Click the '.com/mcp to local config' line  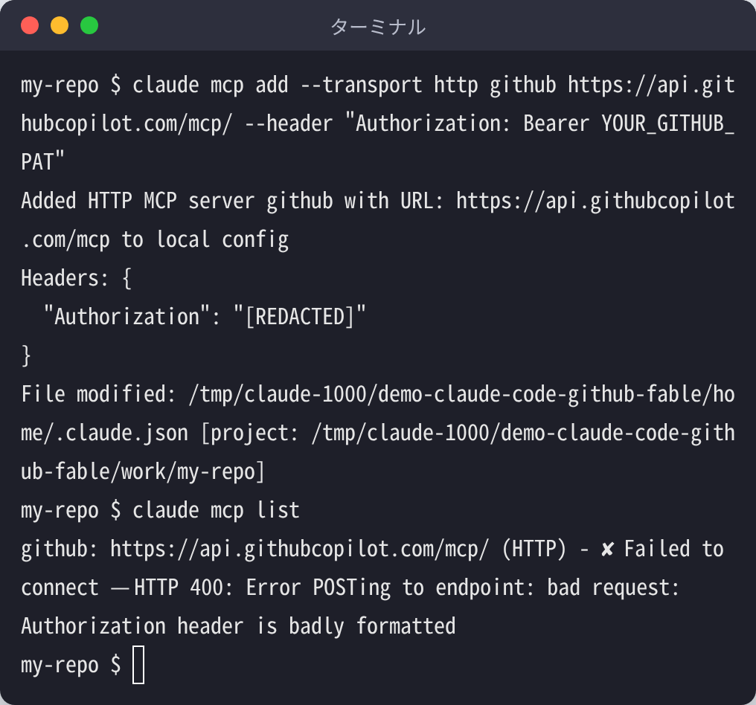tap(155, 239)
